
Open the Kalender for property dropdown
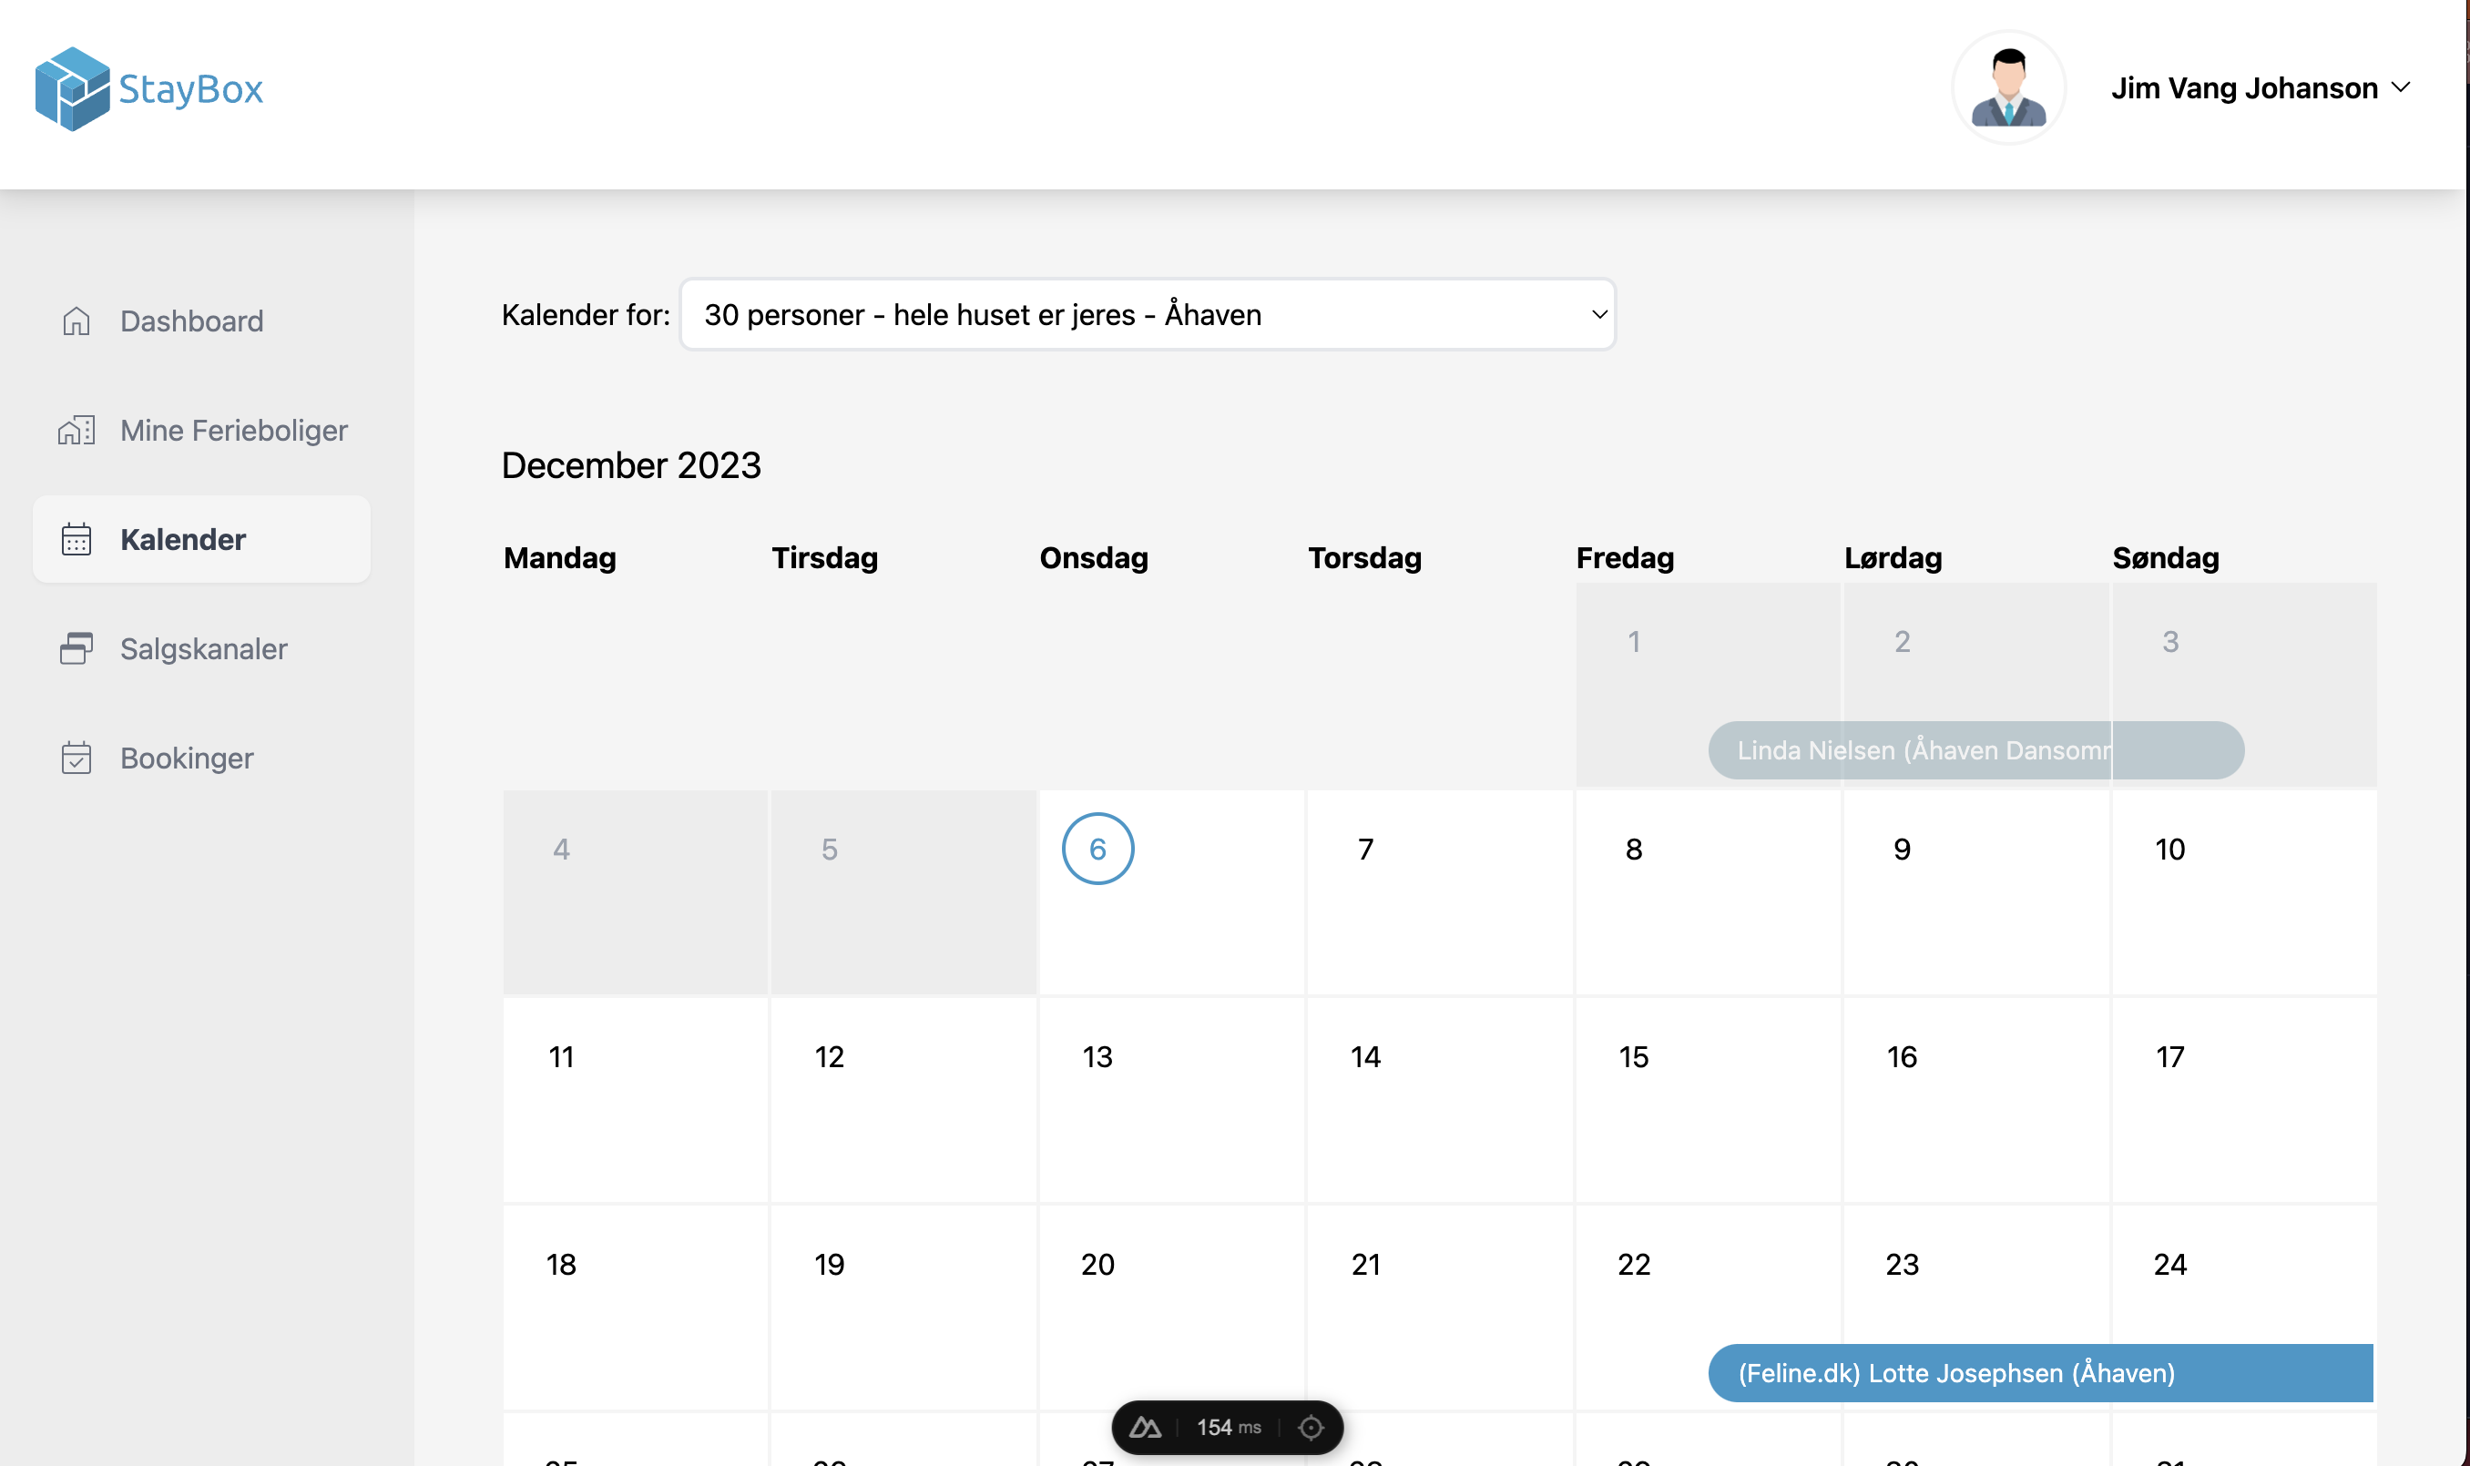click(x=1147, y=314)
